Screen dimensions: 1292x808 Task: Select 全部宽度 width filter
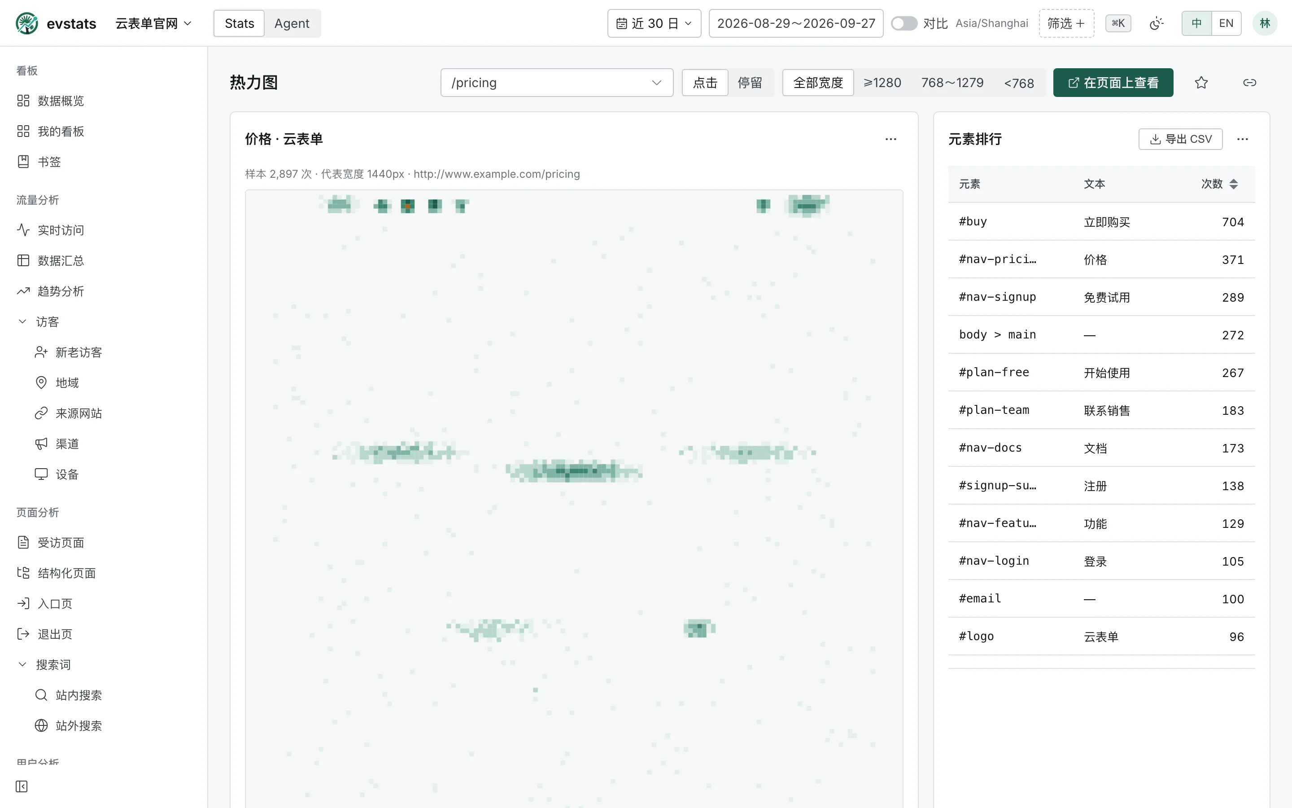tap(818, 83)
